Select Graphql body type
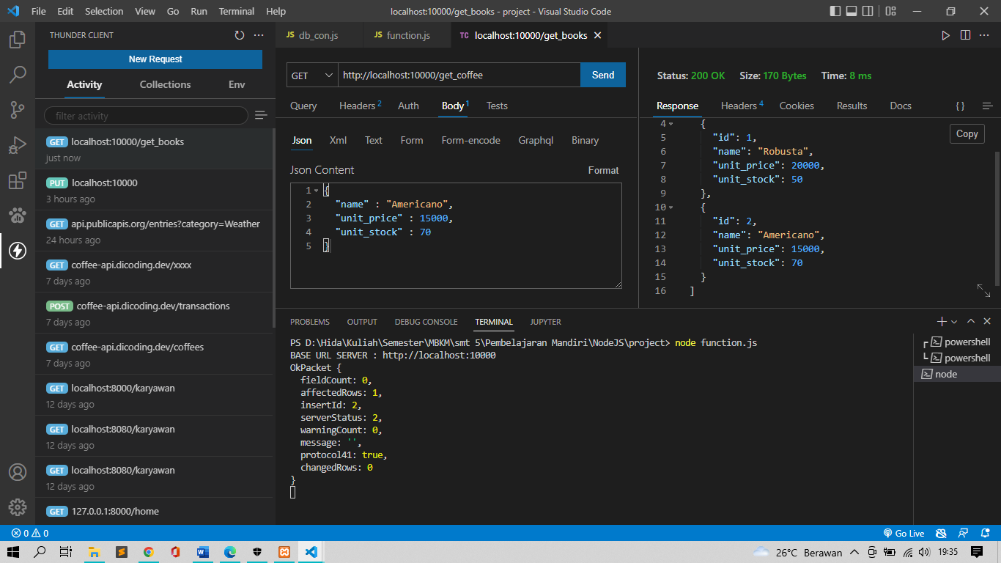 (536, 140)
